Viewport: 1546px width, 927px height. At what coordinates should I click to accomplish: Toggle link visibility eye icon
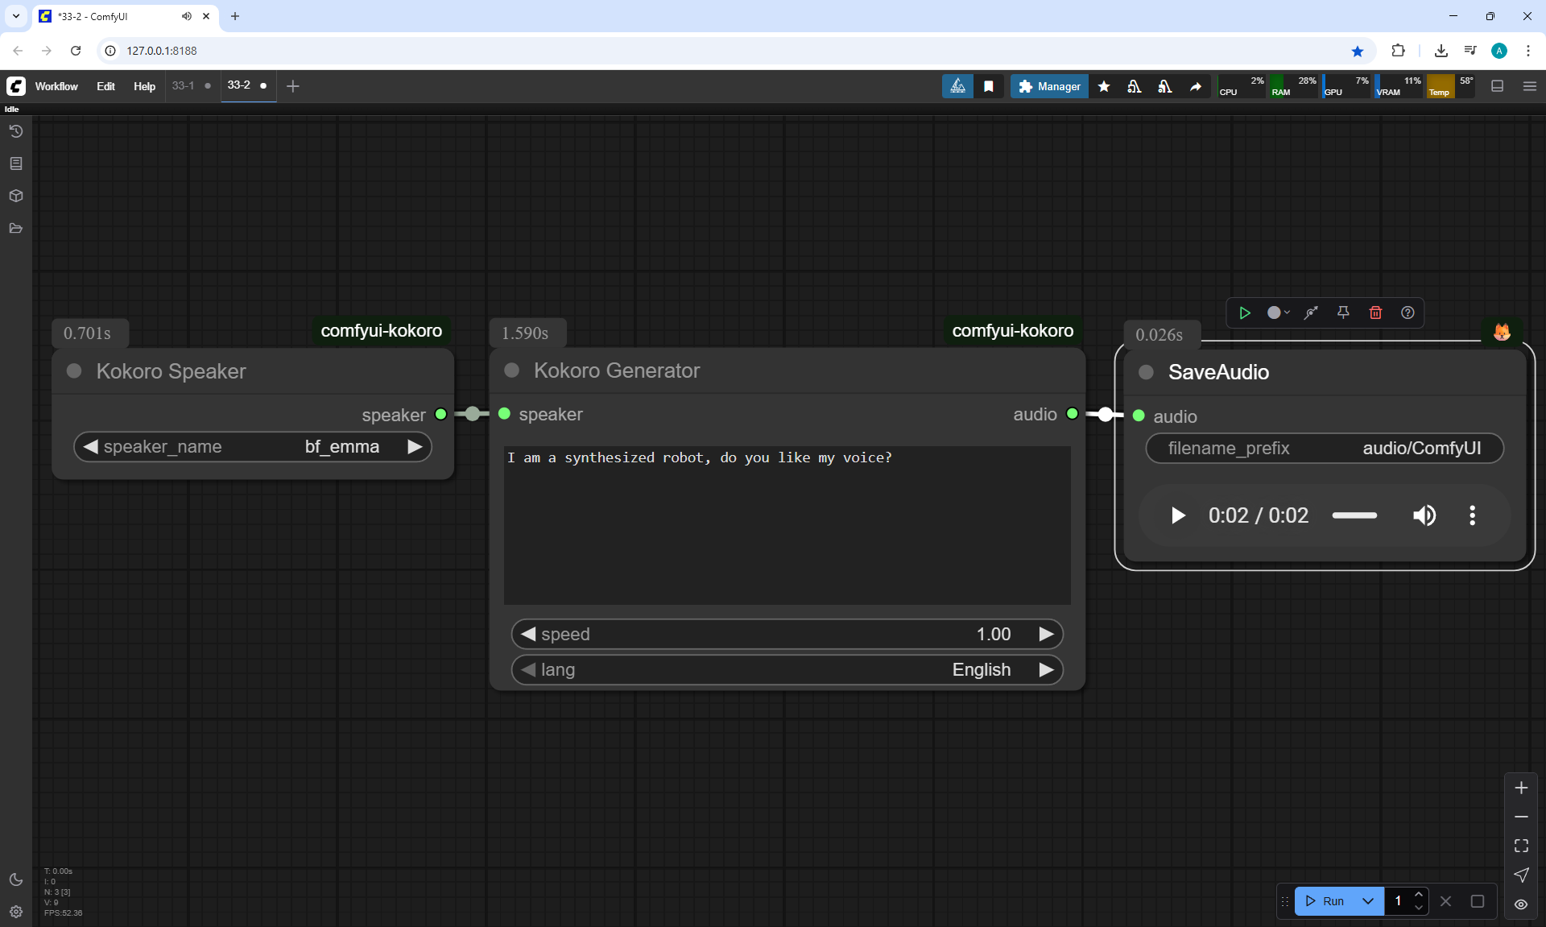click(1521, 904)
